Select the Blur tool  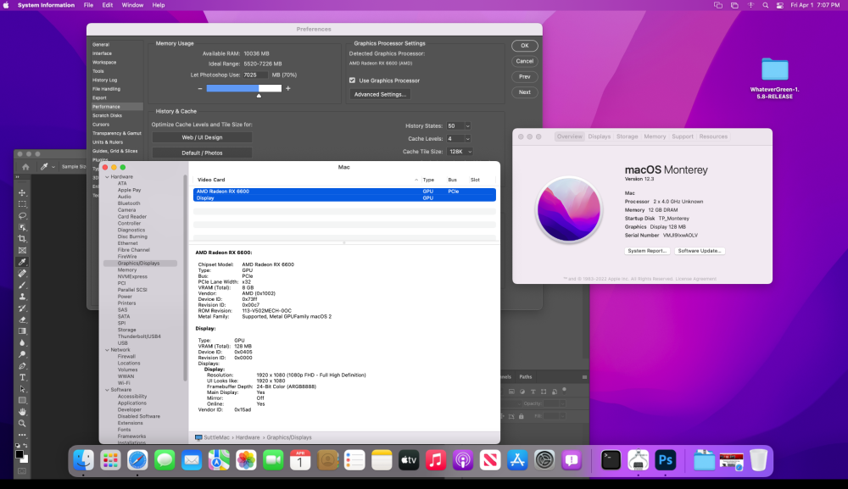coord(22,342)
